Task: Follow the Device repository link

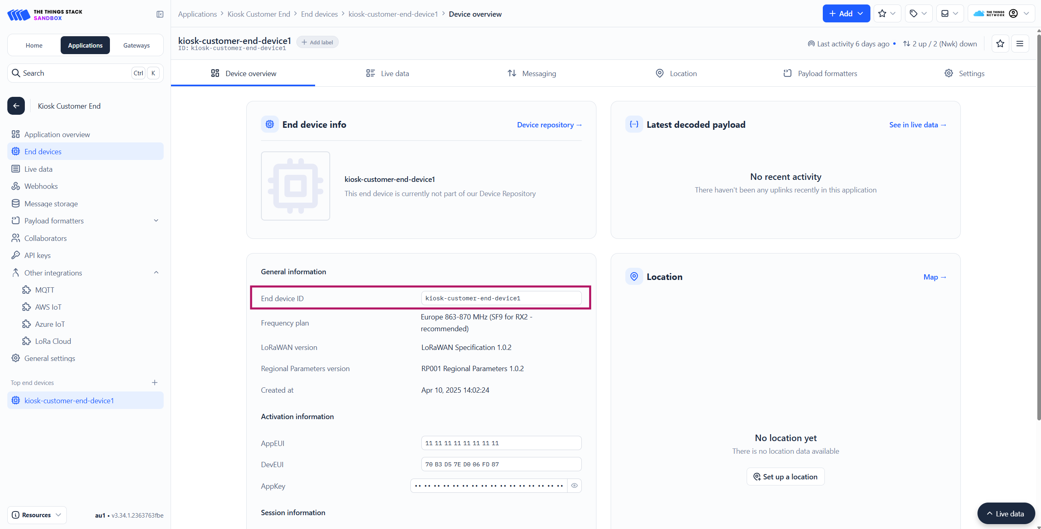Action: coord(549,125)
